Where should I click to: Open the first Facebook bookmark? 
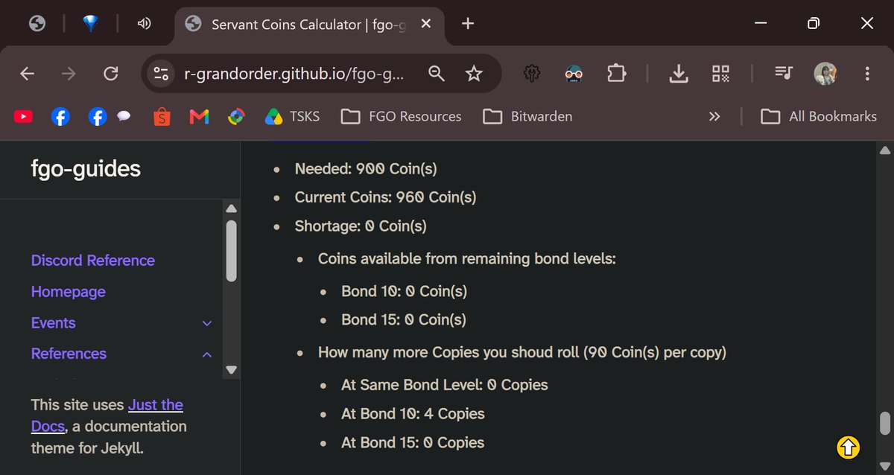click(60, 116)
